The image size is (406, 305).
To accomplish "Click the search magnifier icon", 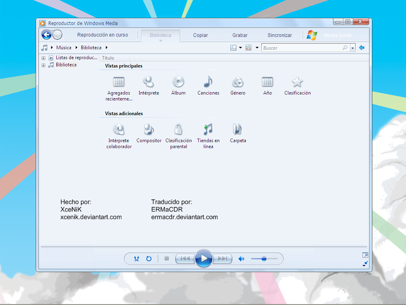I will pos(345,48).
